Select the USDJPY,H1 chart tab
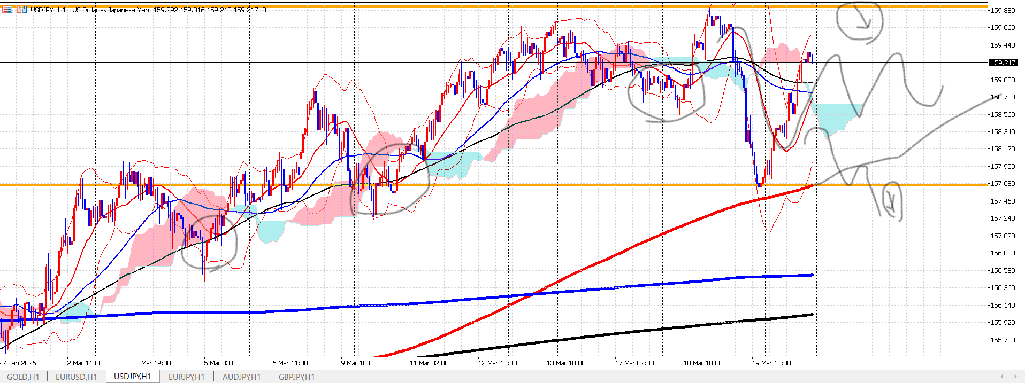Image resolution: width=1025 pixels, height=383 pixels. click(x=133, y=377)
